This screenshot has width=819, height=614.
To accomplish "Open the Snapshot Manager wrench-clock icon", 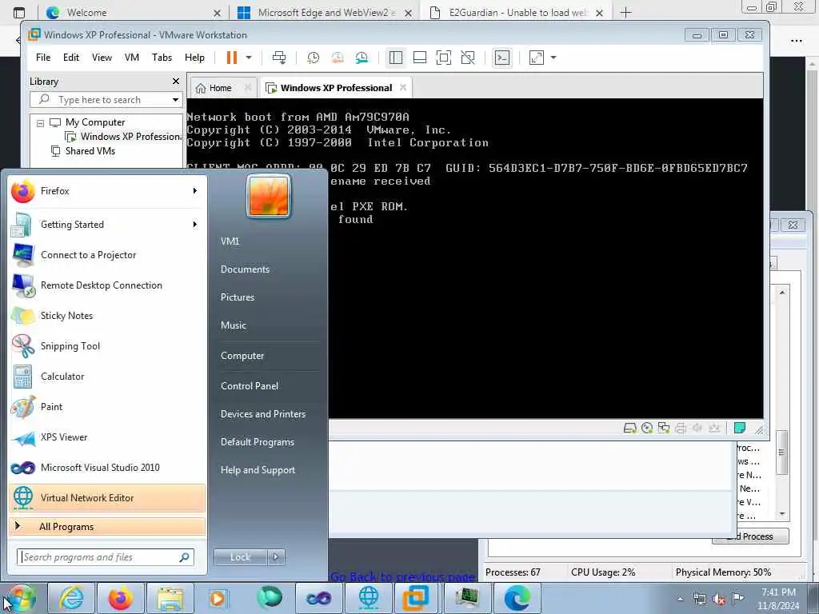I will (362, 58).
